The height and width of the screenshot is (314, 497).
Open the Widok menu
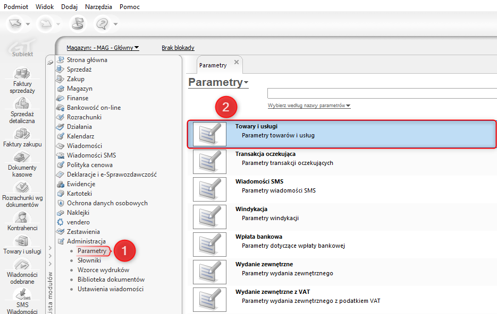click(x=45, y=7)
